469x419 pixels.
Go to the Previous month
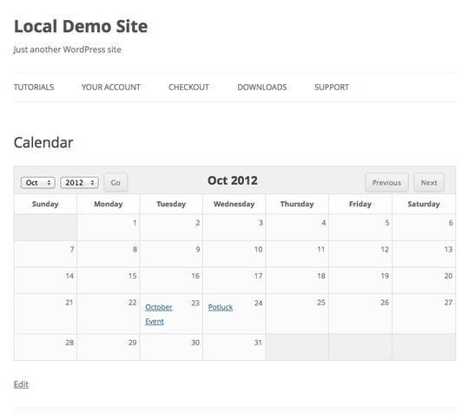(386, 182)
